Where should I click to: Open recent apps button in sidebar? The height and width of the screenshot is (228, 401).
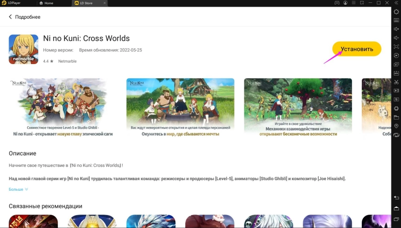(396, 219)
